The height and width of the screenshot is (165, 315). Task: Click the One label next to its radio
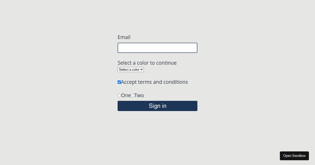click(125, 95)
